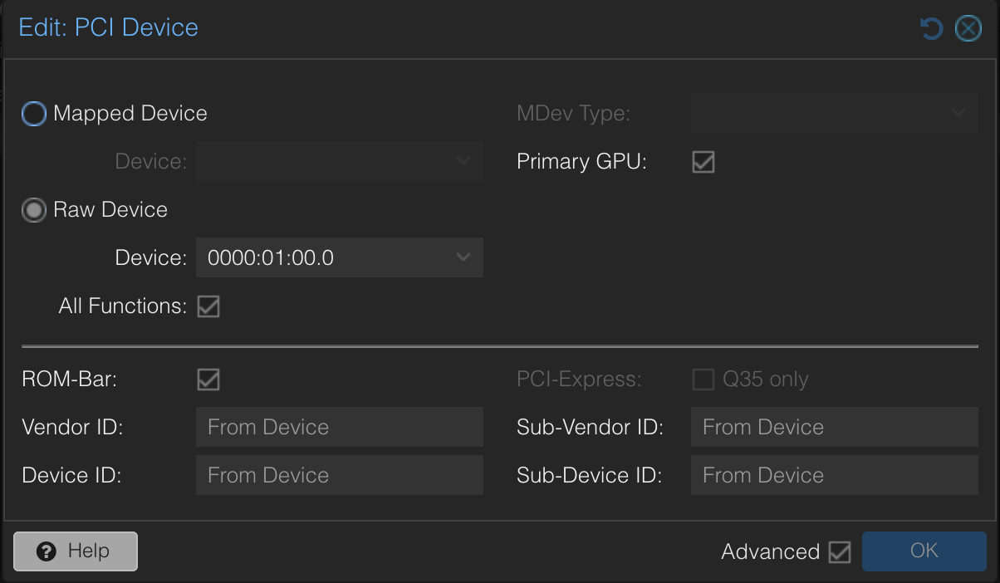Focus the Sub-Device ID text field

click(834, 476)
